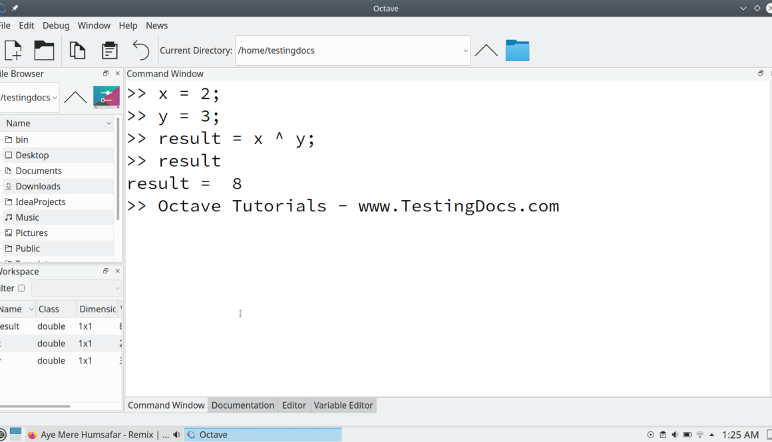Switch to the Documentation tab

(243, 405)
